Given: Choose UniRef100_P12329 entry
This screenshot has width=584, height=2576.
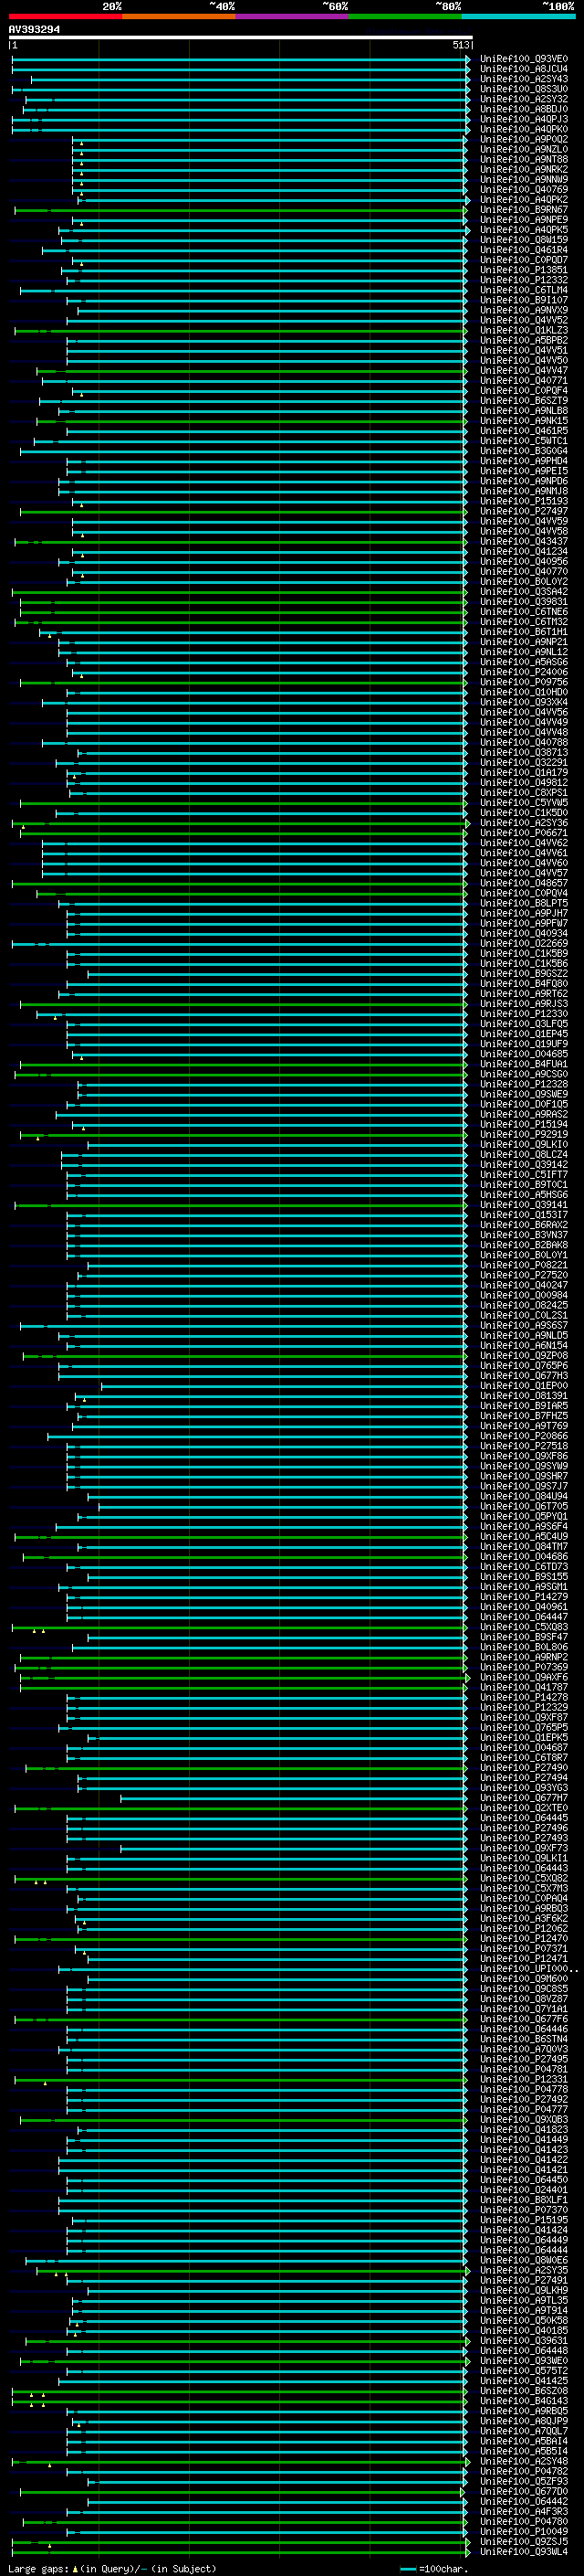Looking at the screenshot, I should [x=524, y=1707].
